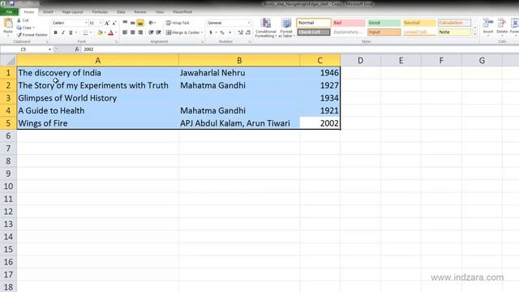Image resolution: width=519 pixels, height=292 pixels.
Task: Apply the Note cell style
Action: pyautogui.click(x=454, y=32)
